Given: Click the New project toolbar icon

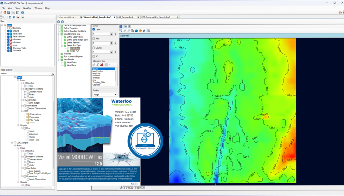Looking at the screenshot, I should point(1,12).
